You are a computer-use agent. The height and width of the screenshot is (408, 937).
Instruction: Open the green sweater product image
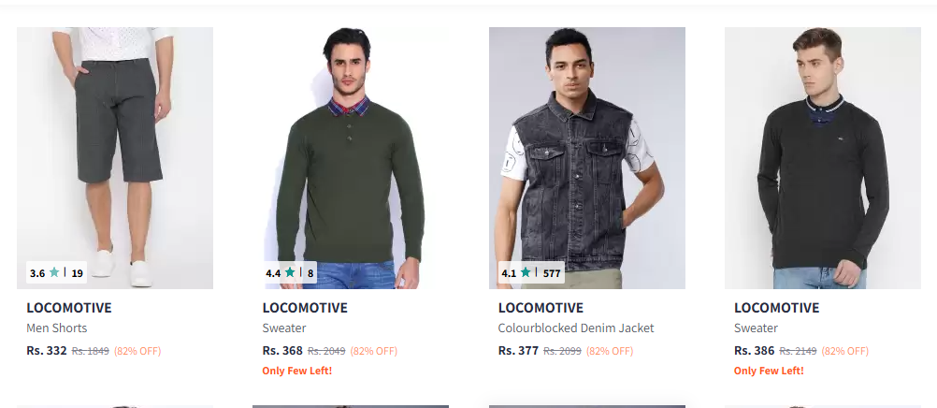tap(350, 158)
